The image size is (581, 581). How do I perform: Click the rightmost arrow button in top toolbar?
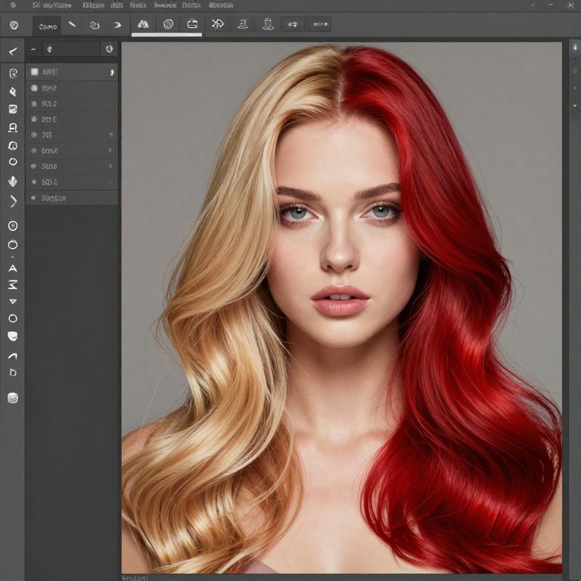318,24
